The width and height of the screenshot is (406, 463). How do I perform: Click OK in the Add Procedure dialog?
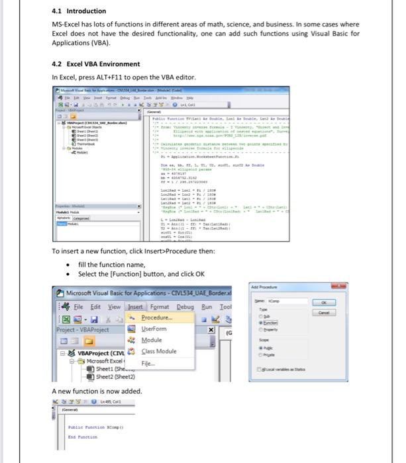click(x=324, y=303)
